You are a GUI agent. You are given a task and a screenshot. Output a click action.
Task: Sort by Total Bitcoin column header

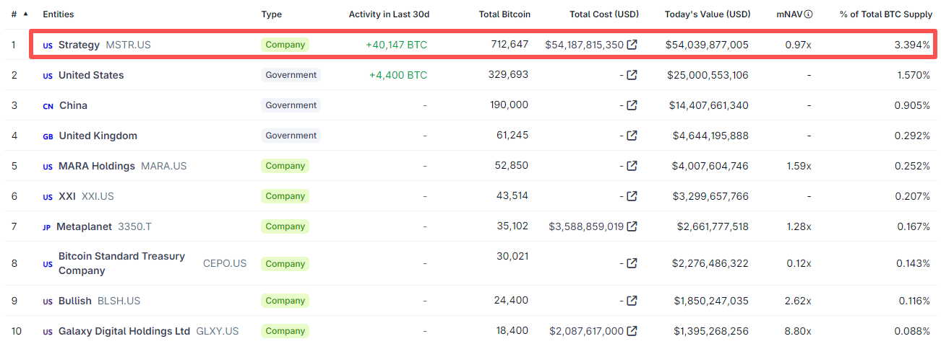504,14
